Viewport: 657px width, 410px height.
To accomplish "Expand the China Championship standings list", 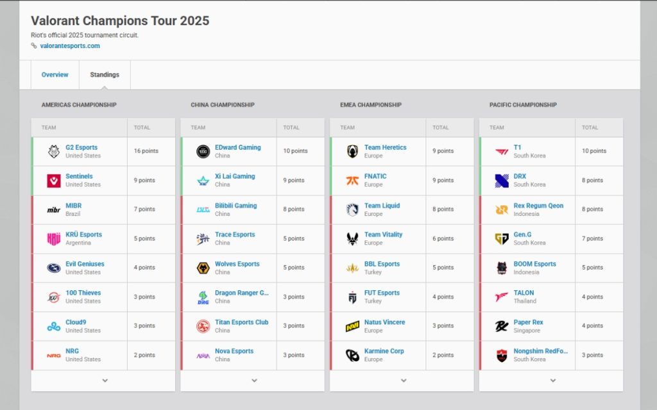I will [254, 381].
